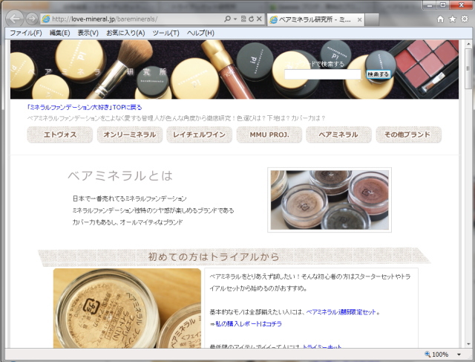Open the Tools gear icon

465,19
